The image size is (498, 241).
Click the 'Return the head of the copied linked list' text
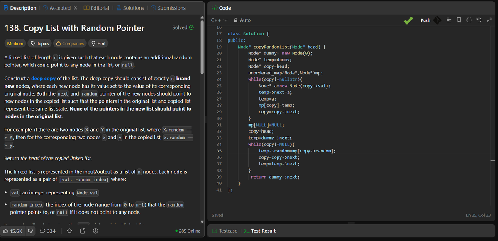point(48,158)
